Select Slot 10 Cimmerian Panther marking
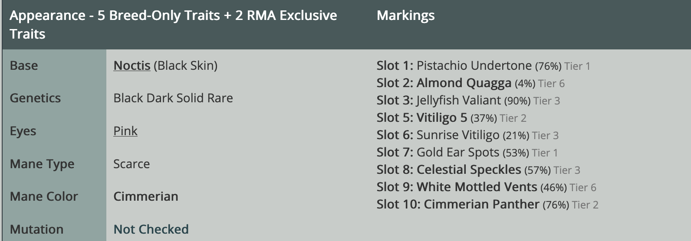 [x=481, y=204]
